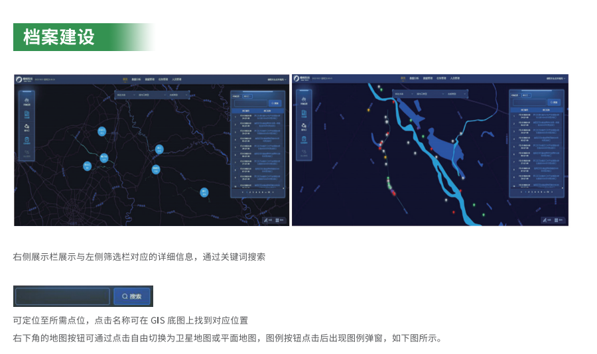Select the document icon in left screenshot sidebar
Screen dimensions: 597x354
[27, 113]
